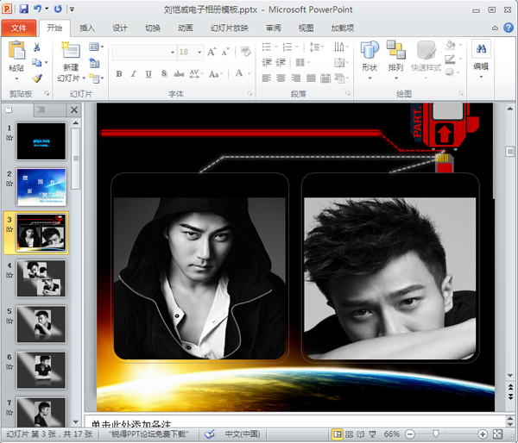Click the Shape Outline pen icon
The image size is (518, 443).
450,59
